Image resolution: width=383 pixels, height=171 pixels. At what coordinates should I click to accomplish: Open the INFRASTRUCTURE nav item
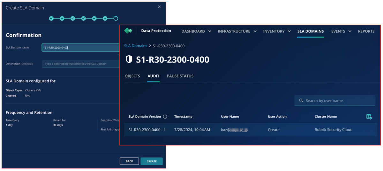[234, 31]
